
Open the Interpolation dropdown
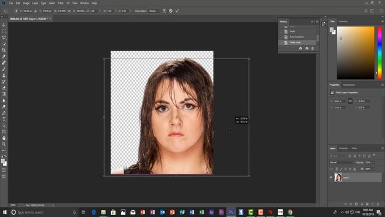tap(154, 11)
